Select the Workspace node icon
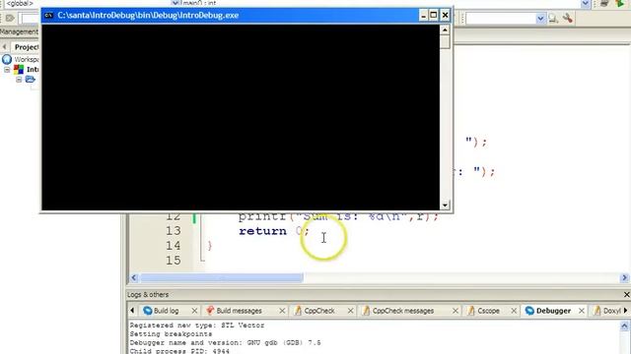 click(x=7, y=59)
